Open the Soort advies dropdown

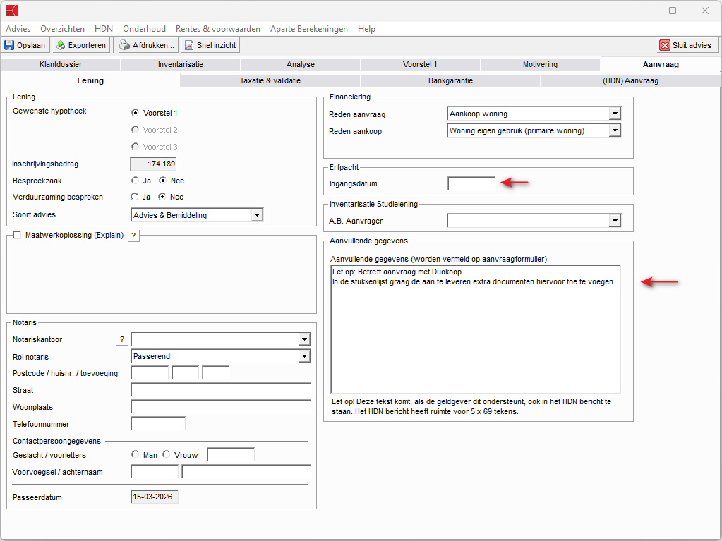pyautogui.click(x=257, y=215)
